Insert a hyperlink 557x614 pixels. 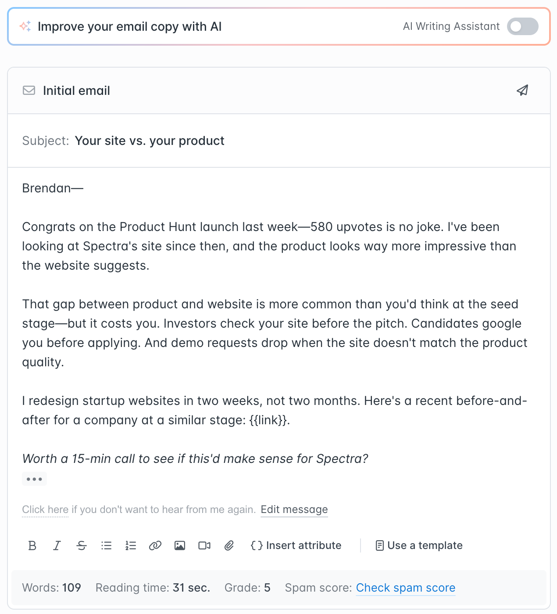[155, 545]
